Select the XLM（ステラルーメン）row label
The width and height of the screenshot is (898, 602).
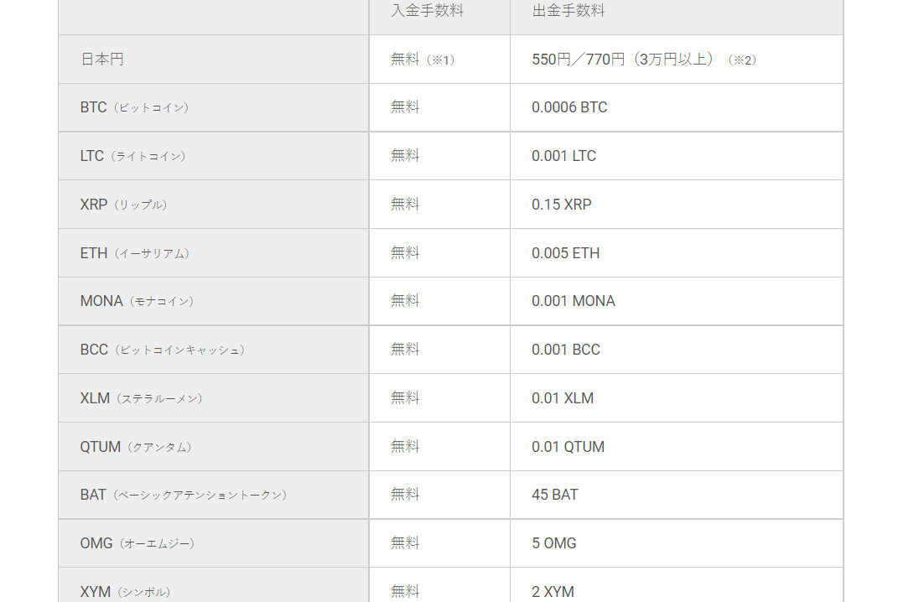click(x=142, y=398)
